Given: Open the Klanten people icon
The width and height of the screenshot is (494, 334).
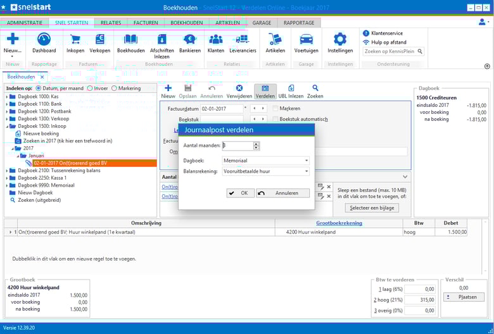Looking at the screenshot, I should click(216, 39).
